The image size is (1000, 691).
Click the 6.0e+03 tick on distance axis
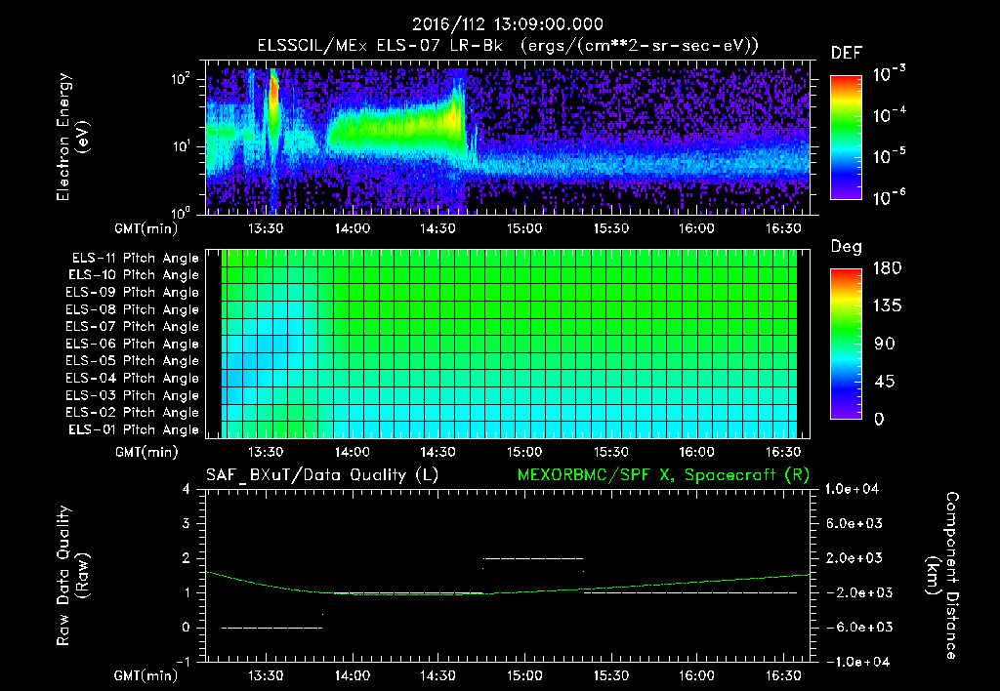coord(854,524)
